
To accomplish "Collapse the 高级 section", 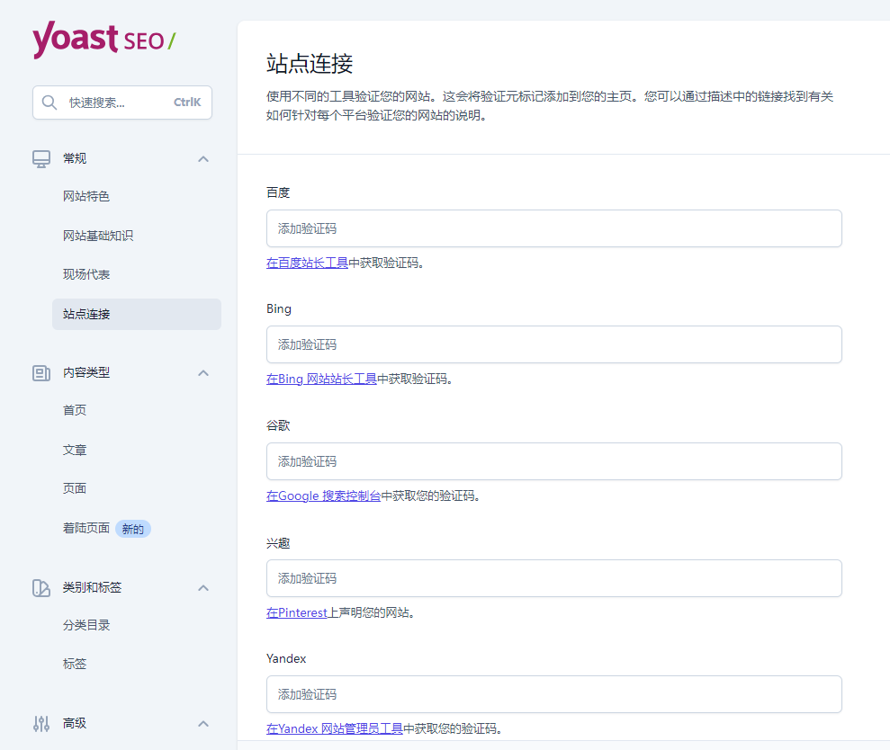I will 203,724.
